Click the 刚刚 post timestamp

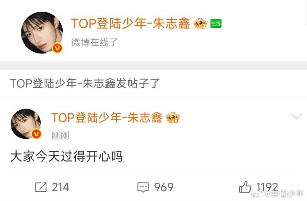tap(60, 135)
